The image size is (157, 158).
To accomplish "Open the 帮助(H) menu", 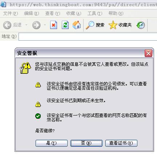I will tap(116, 13).
